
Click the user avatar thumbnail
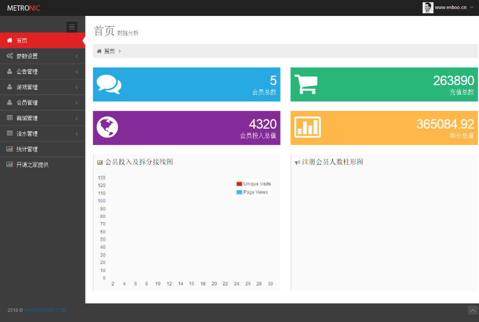428,7
